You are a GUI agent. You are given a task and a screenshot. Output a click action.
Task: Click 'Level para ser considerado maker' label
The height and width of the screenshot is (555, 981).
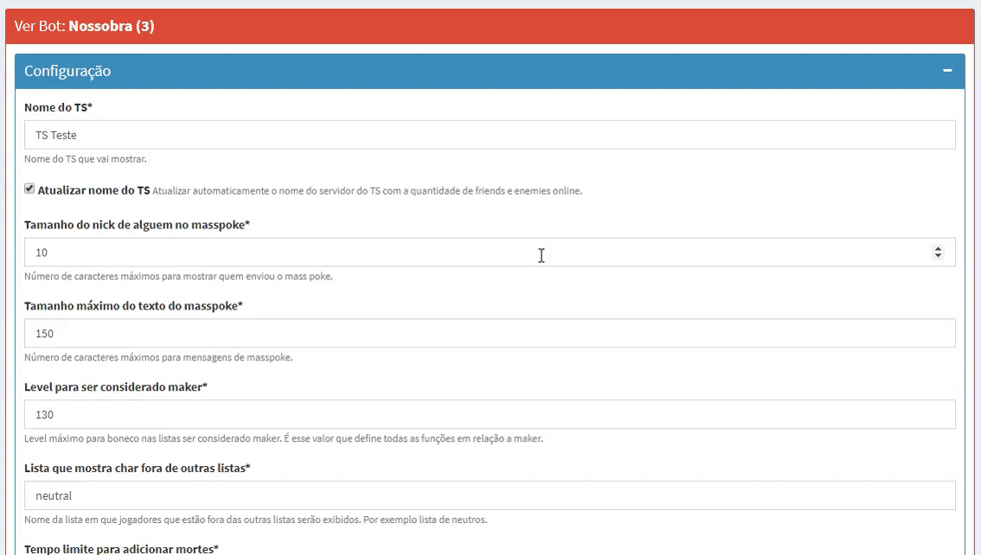(x=116, y=387)
